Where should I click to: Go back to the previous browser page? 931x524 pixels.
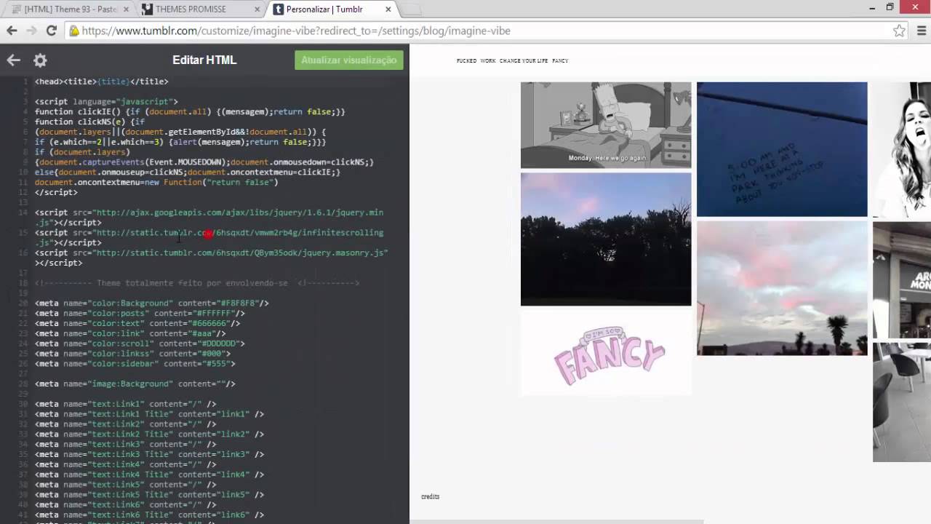pyautogui.click(x=12, y=31)
